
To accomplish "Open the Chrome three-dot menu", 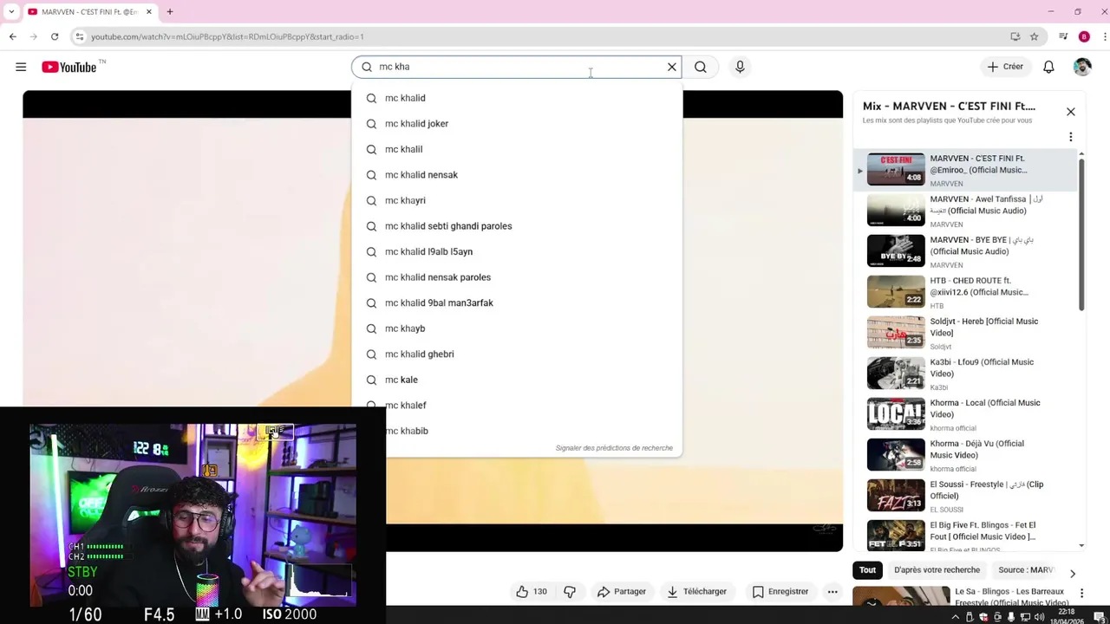I will [x=1105, y=36].
